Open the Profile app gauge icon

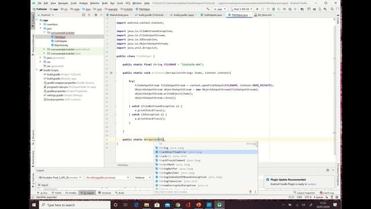tap(285, 9)
